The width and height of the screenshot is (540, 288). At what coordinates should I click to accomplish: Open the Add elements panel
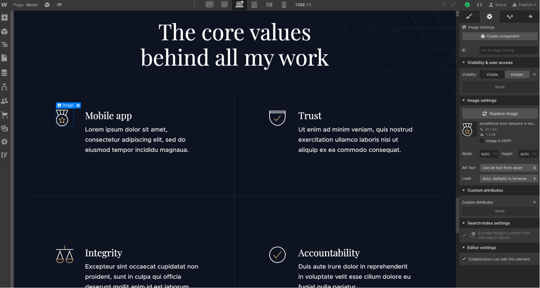pyautogui.click(x=5, y=17)
